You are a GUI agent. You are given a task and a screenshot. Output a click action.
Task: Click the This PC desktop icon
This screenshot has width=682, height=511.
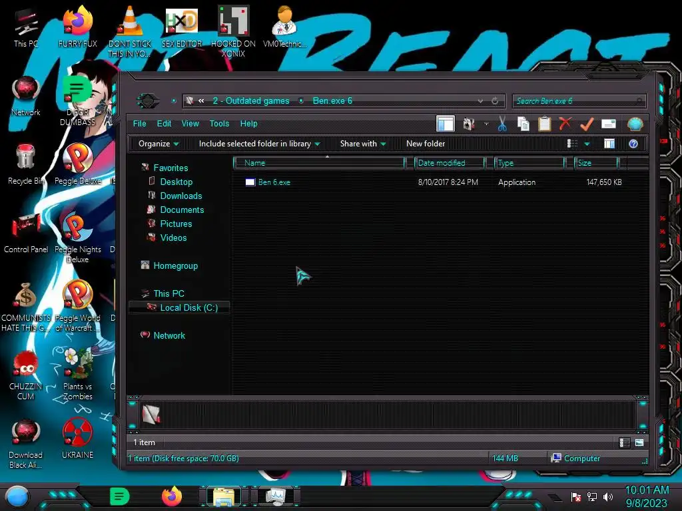pos(26,28)
